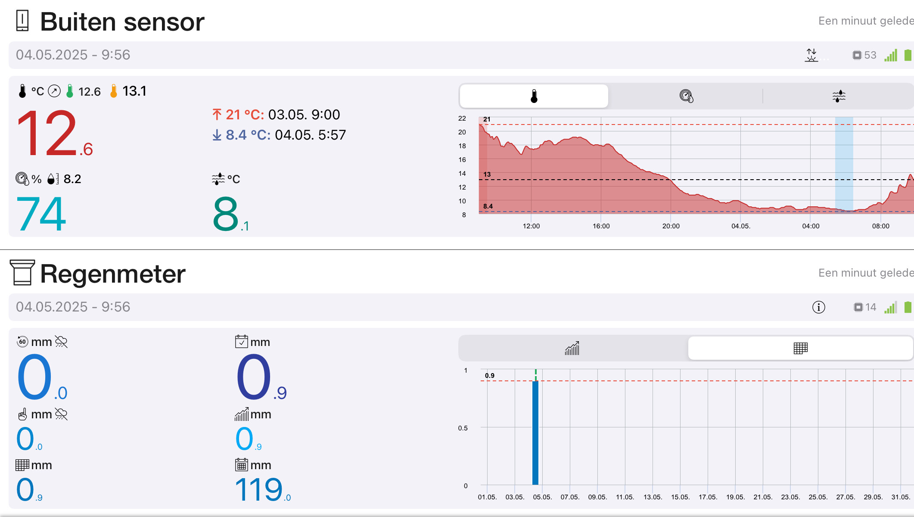Click Regenmeter battery status icon

pos(908,307)
